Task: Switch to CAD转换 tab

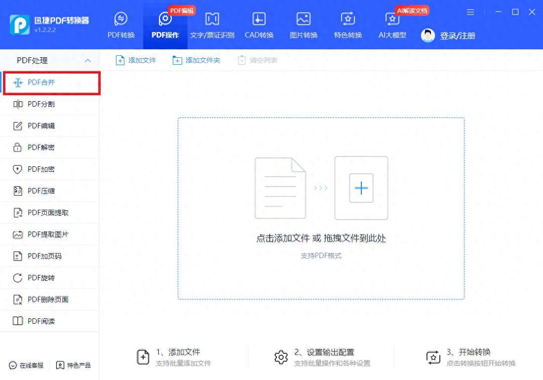Action: 259,26
